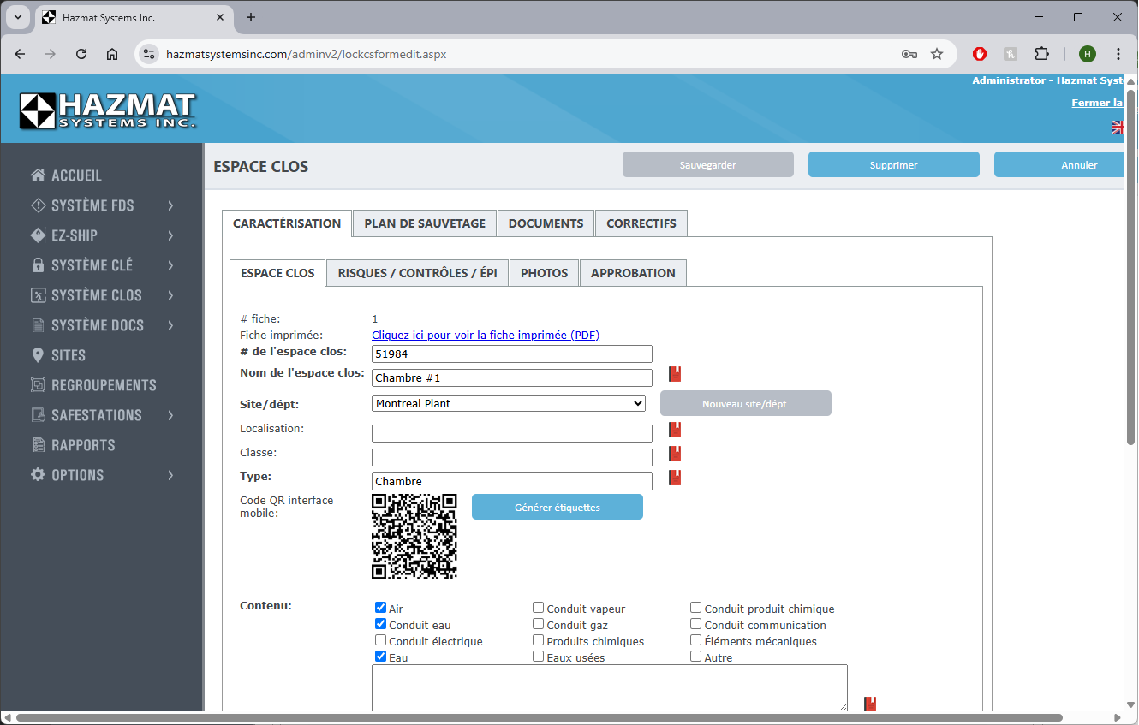Screen dimensions: 1139x725
Task: Click the red book icon next to Classe field
Action: pyautogui.click(x=675, y=454)
